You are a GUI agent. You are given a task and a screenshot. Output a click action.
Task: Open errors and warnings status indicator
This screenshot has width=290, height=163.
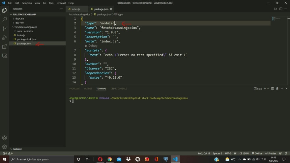(x=8, y=153)
